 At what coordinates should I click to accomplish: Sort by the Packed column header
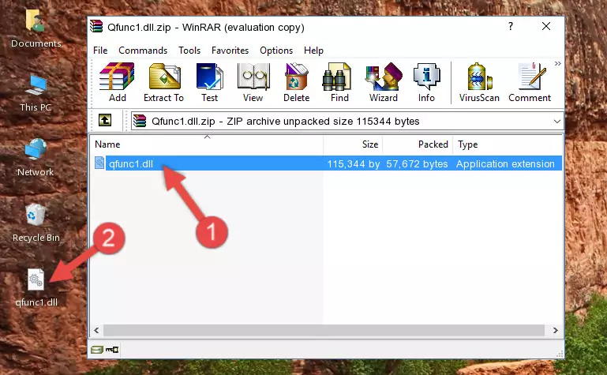418,144
